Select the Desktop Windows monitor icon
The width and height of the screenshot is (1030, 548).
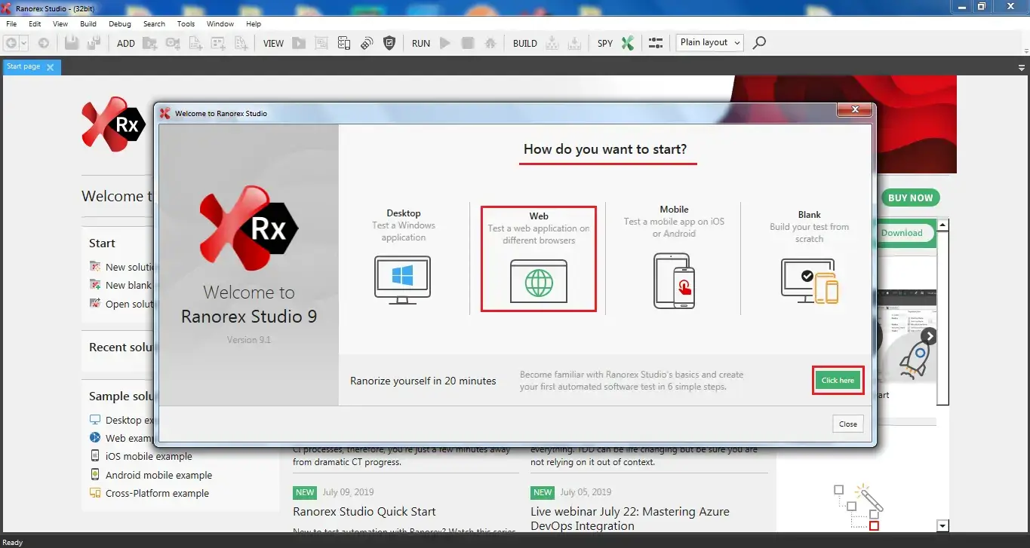pos(402,279)
